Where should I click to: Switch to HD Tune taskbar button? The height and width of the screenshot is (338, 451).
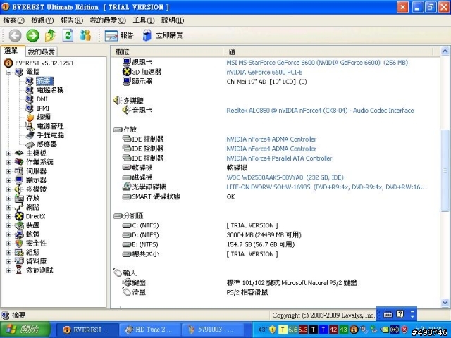pos(150,330)
